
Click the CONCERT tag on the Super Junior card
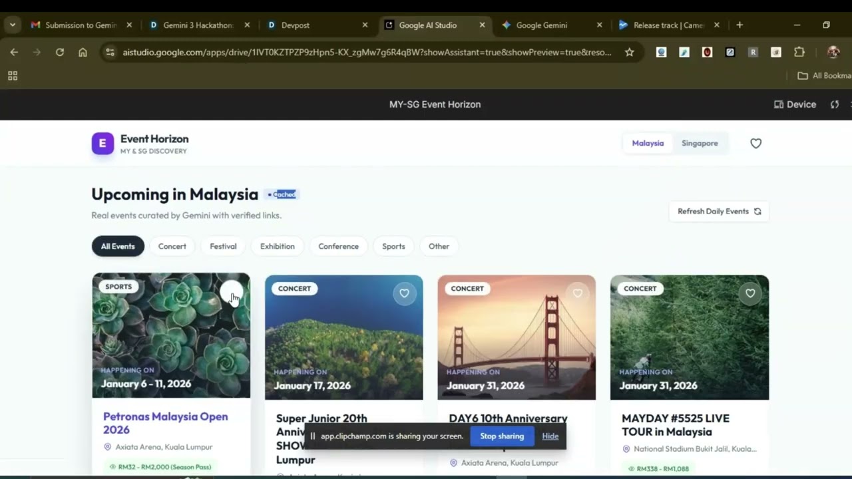294,289
